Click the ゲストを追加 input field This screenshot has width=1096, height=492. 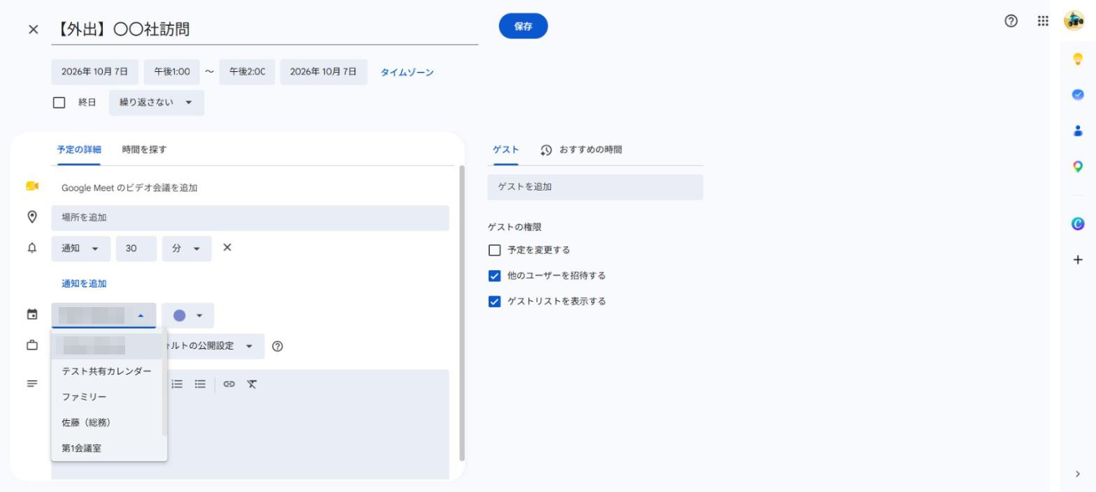tap(596, 187)
